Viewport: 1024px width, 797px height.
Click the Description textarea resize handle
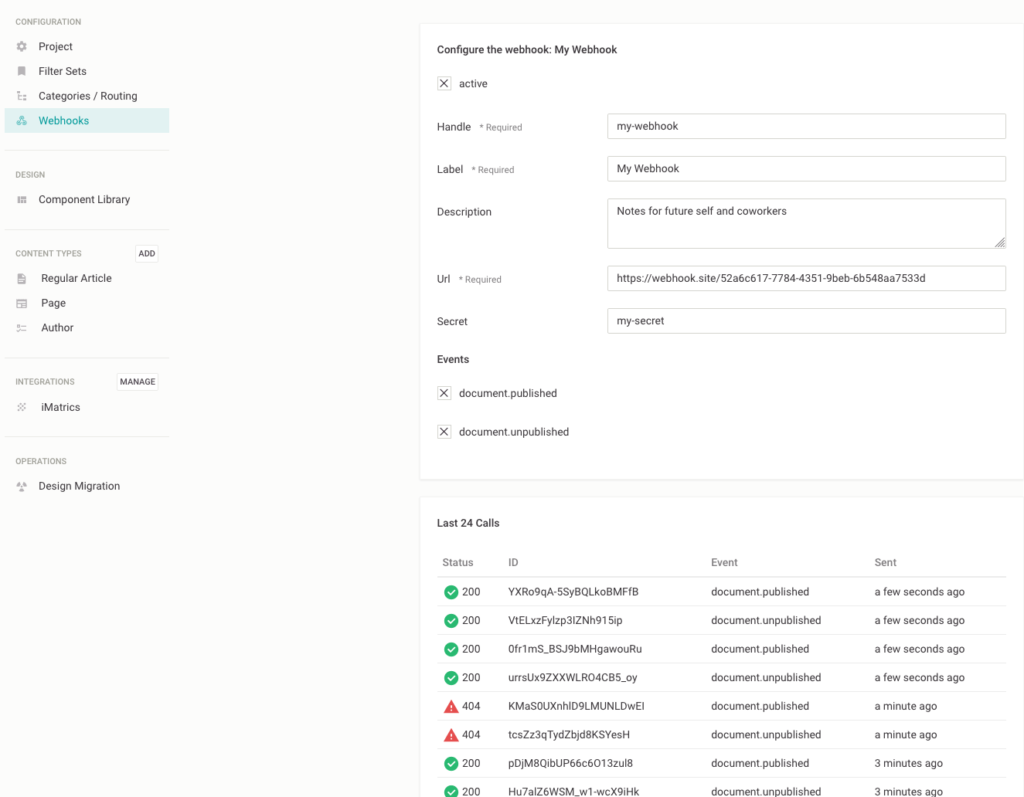(999, 242)
